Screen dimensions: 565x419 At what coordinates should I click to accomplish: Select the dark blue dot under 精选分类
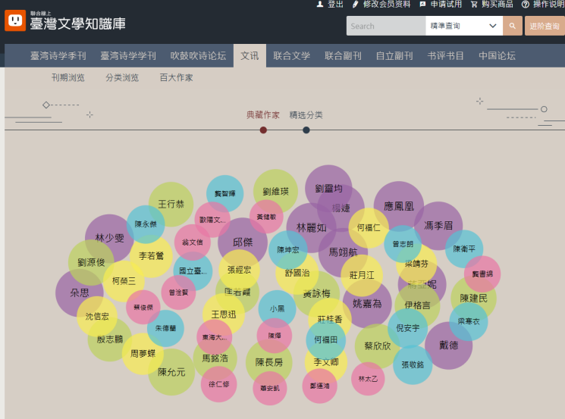click(306, 130)
